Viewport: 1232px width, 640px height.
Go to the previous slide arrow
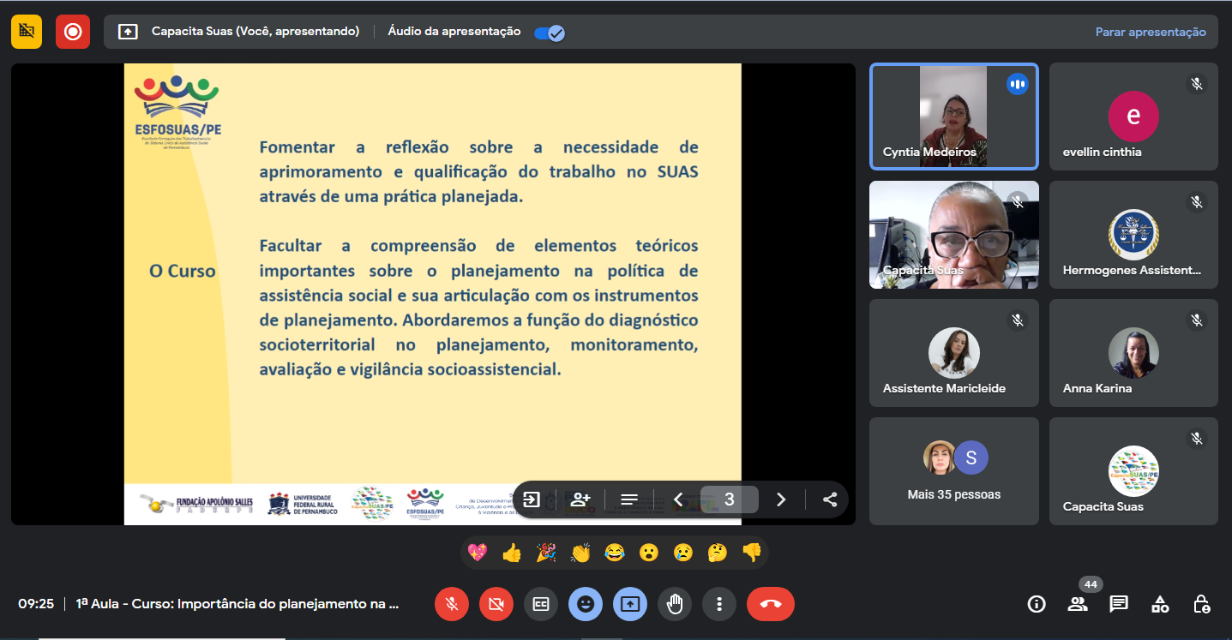coord(678,499)
